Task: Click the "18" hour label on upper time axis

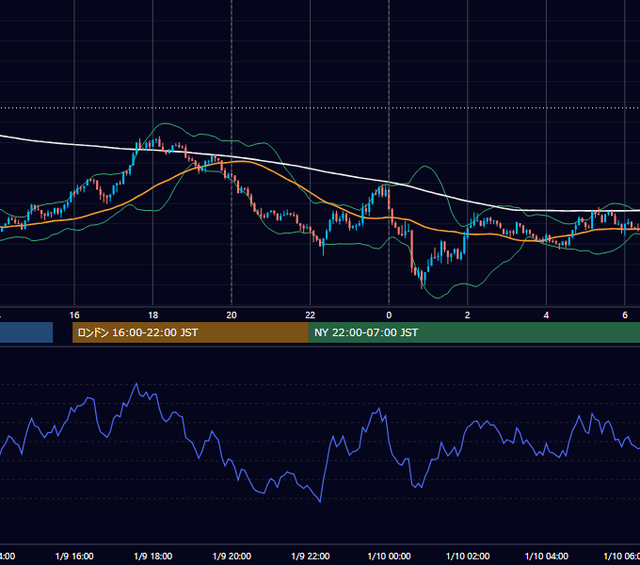Action: [x=153, y=315]
